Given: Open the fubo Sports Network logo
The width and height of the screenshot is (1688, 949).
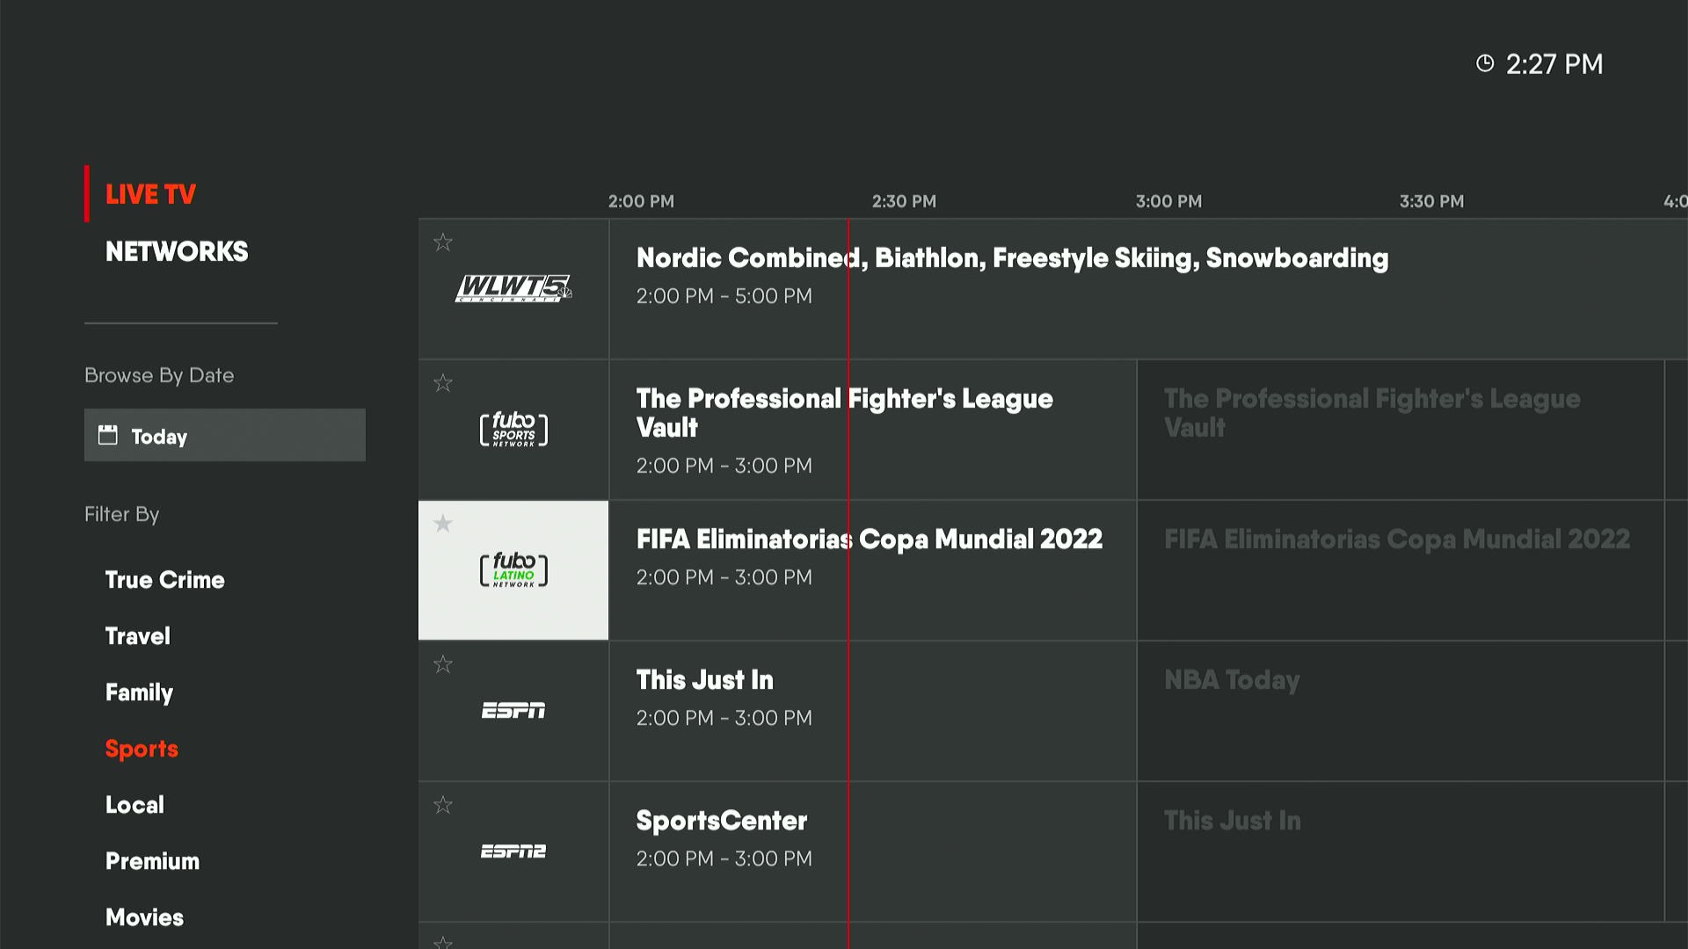Looking at the screenshot, I should click(513, 429).
